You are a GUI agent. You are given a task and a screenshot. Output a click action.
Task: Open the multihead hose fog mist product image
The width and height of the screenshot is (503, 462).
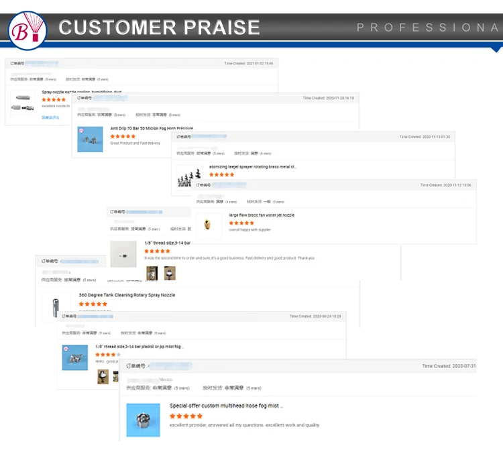[143, 420]
